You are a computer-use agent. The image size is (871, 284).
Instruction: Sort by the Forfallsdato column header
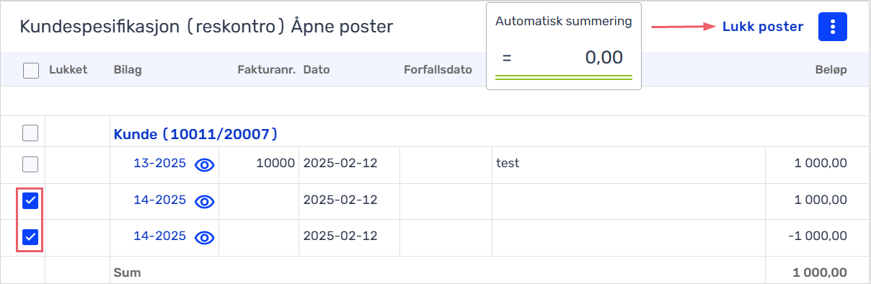pyautogui.click(x=438, y=70)
